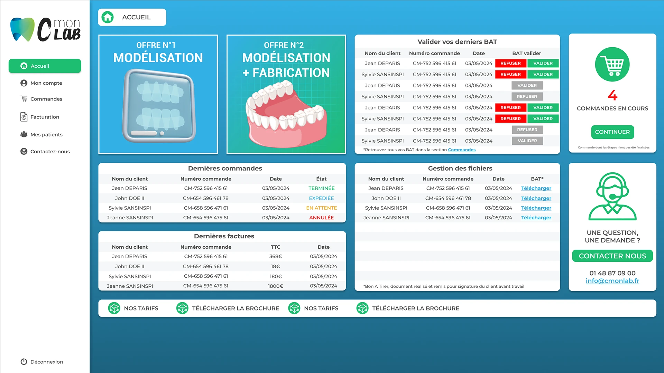Download the John DOE II file via Télécharger

tap(536, 198)
